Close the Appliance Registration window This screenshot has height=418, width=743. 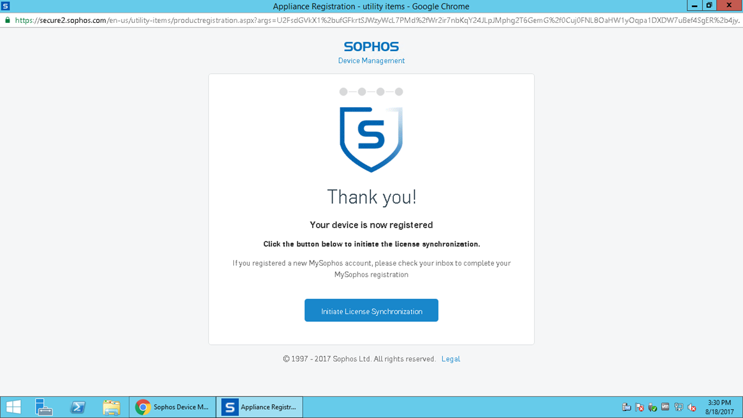pyautogui.click(x=729, y=6)
